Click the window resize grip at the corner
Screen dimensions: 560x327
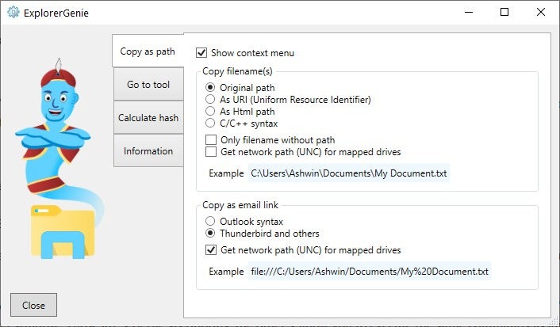tap(555, 322)
